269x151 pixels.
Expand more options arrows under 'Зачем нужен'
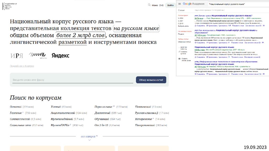coord(264,26)
